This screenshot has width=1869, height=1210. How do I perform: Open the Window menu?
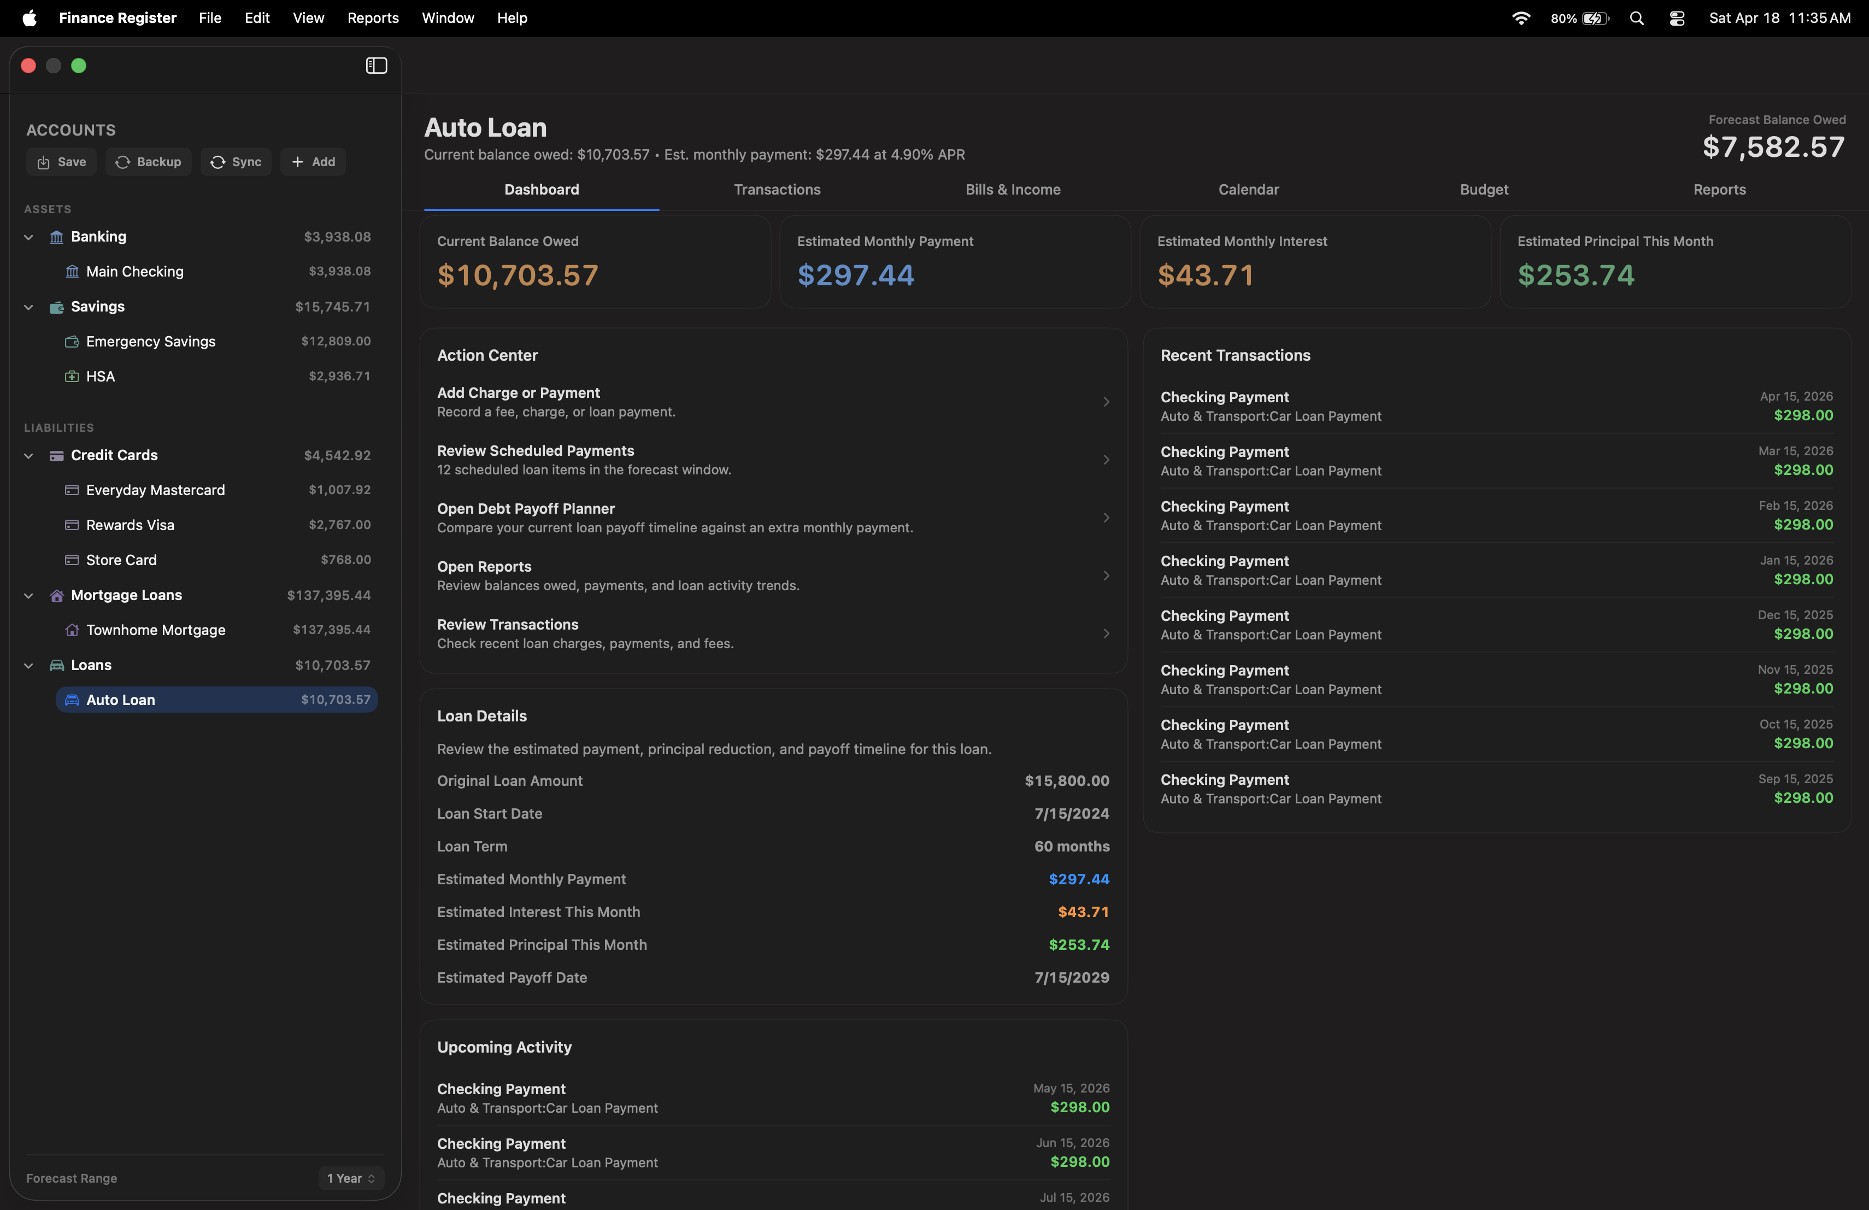448,18
